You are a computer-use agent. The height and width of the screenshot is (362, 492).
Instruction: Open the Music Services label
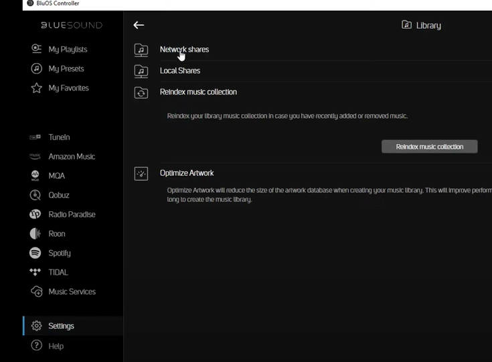[72, 292]
